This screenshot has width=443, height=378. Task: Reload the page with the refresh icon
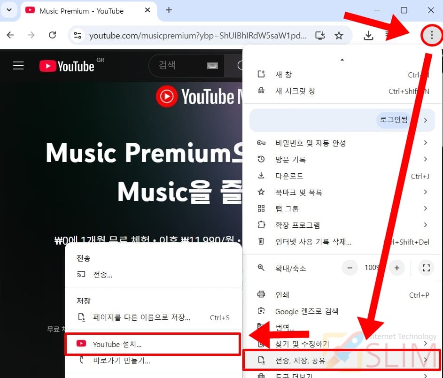52,35
